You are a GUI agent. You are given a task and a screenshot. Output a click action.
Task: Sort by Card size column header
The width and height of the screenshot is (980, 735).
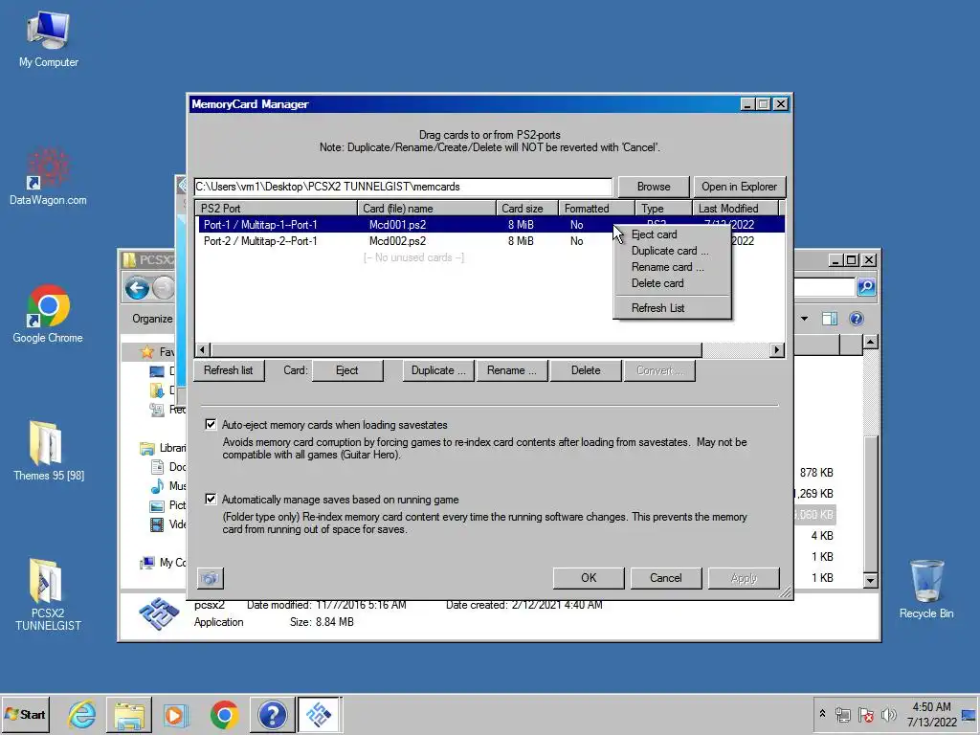(x=527, y=208)
